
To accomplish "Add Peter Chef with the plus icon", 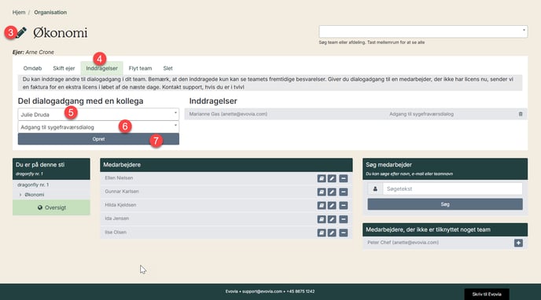I will click(518, 243).
